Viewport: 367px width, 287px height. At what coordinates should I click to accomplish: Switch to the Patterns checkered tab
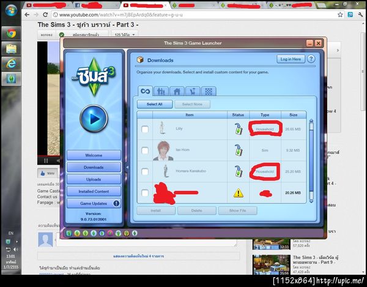(209, 91)
